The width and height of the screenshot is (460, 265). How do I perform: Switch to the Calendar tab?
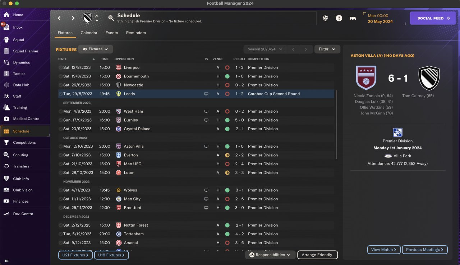point(89,33)
